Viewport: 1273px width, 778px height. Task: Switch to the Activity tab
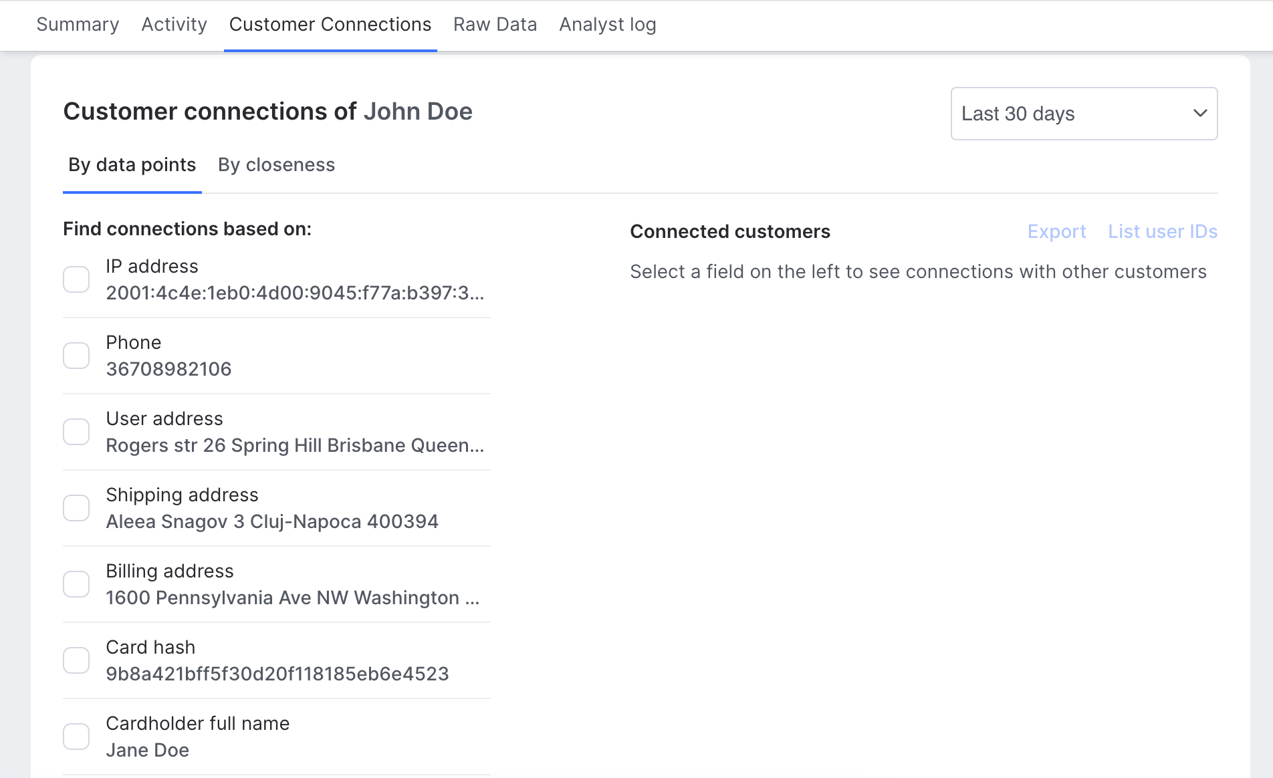[175, 24]
